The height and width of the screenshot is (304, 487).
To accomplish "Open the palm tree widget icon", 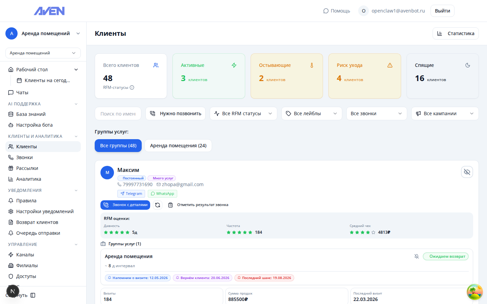I will (474, 292).
